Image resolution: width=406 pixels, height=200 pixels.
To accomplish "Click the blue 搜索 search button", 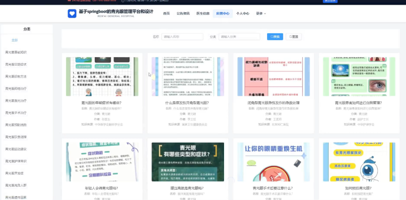I will click(x=275, y=37).
